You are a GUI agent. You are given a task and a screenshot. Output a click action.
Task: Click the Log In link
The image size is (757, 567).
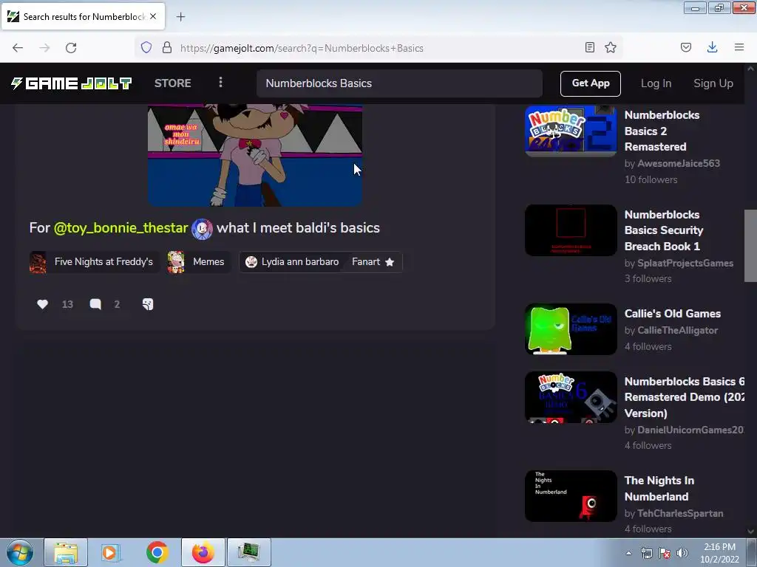coord(656,83)
